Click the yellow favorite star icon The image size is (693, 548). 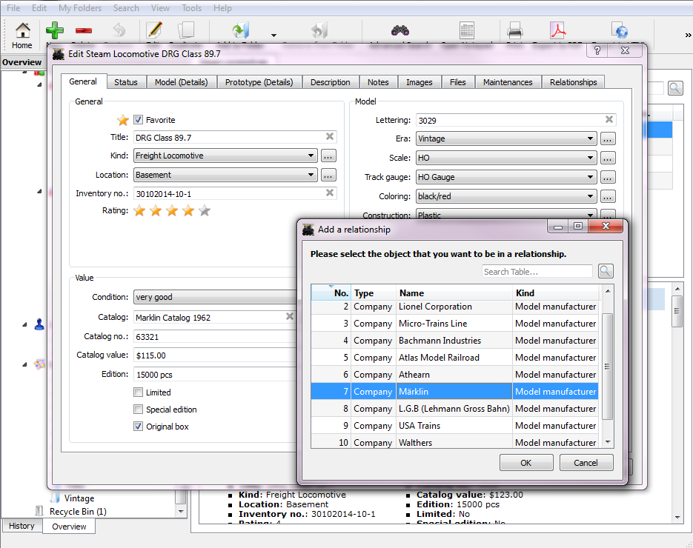(x=122, y=120)
